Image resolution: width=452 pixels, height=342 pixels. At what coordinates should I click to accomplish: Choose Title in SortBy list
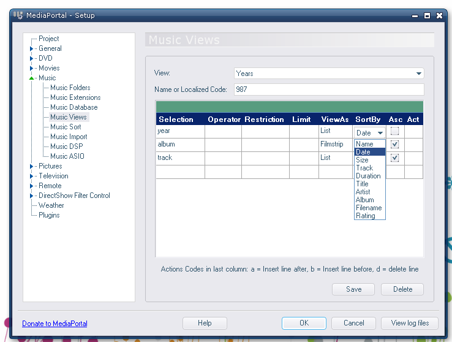tap(369, 184)
